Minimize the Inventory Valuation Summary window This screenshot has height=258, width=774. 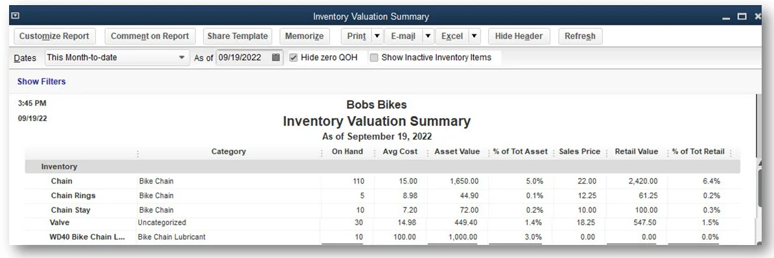click(x=726, y=18)
